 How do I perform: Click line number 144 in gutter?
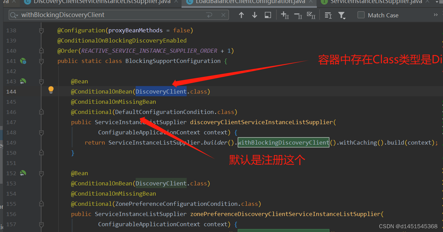click(x=11, y=92)
